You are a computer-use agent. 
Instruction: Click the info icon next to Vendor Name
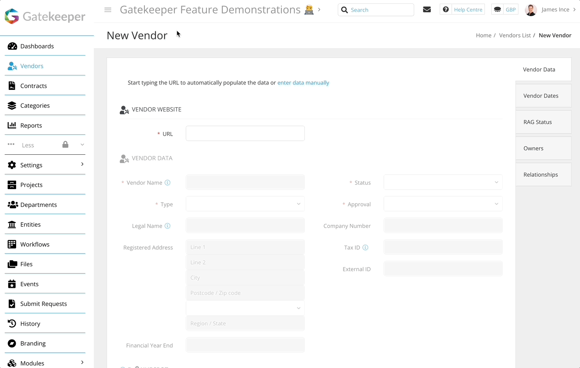pos(167,182)
